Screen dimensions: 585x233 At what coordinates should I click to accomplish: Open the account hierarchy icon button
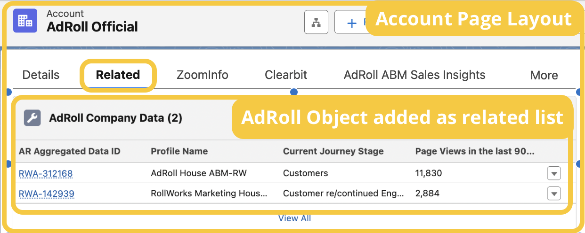point(316,22)
